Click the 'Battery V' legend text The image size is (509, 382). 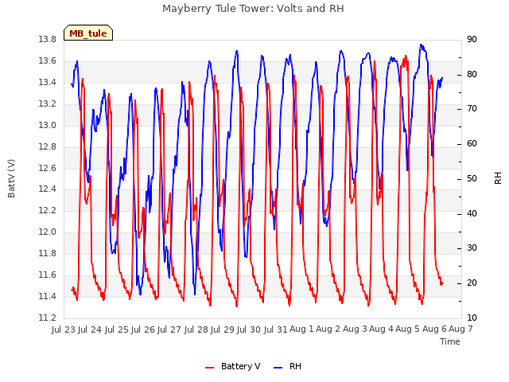pos(240,366)
